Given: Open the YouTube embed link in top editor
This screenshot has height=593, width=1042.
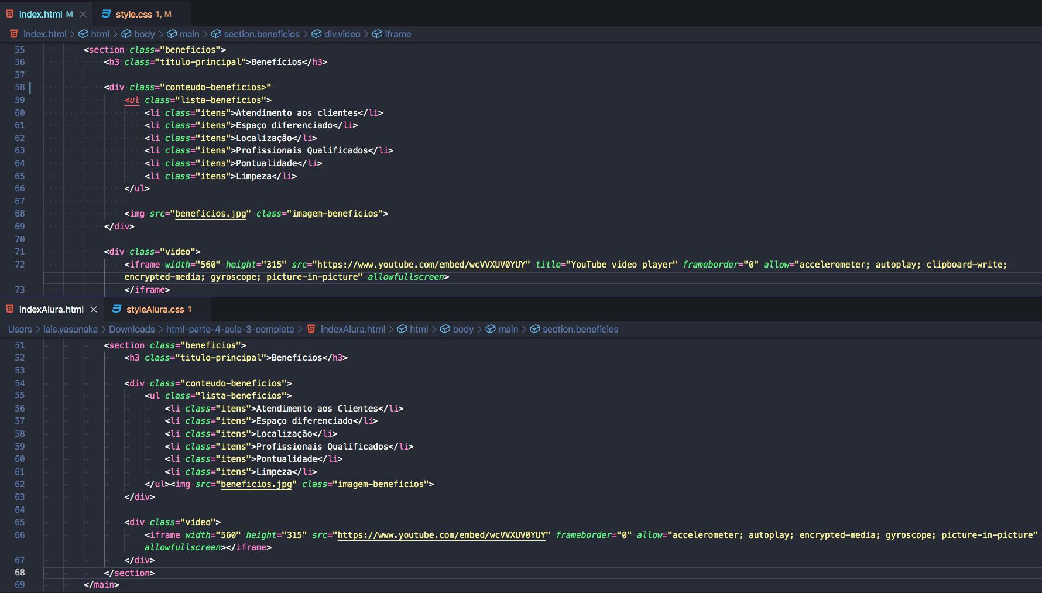Looking at the screenshot, I should tap(421, 265).
